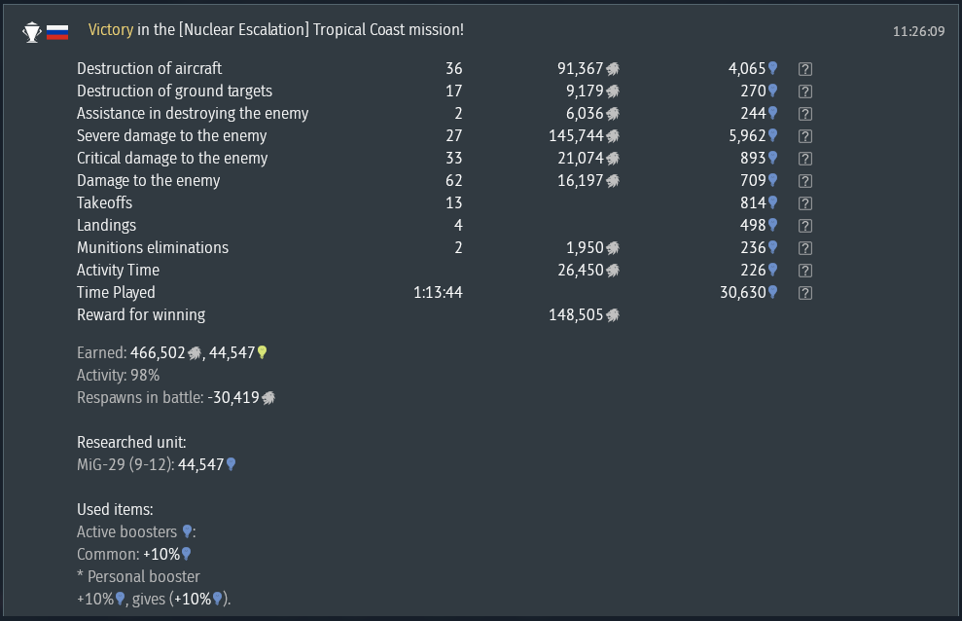This screenshot has width=962, height=621.
Task: Click help icon in Landings row
Action: pyautogui.click(x=804, y=226)
